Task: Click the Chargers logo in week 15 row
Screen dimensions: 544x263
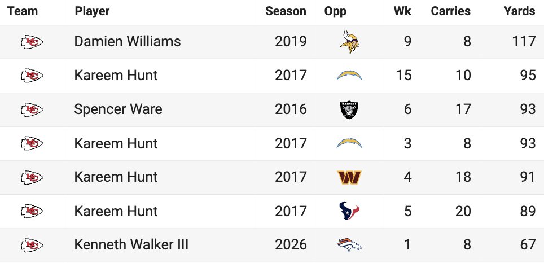Action: [x=349, y=75]
